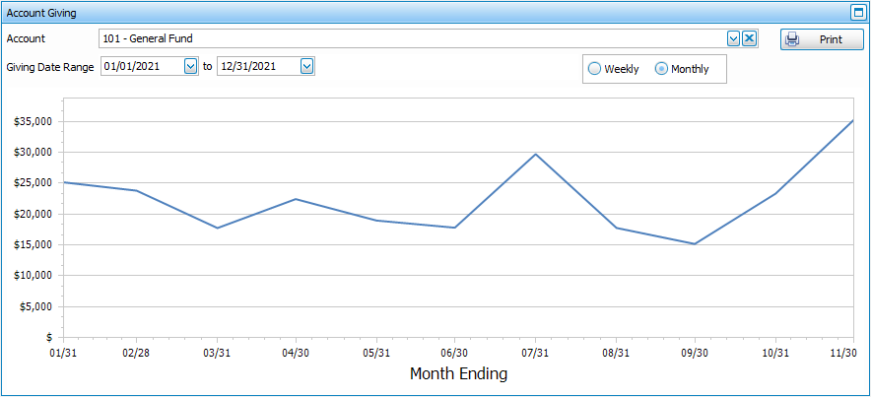This screenshot has height=397, width=871.
Task: Clear the Account selection with X button
Action: click(x=749, y=38)
